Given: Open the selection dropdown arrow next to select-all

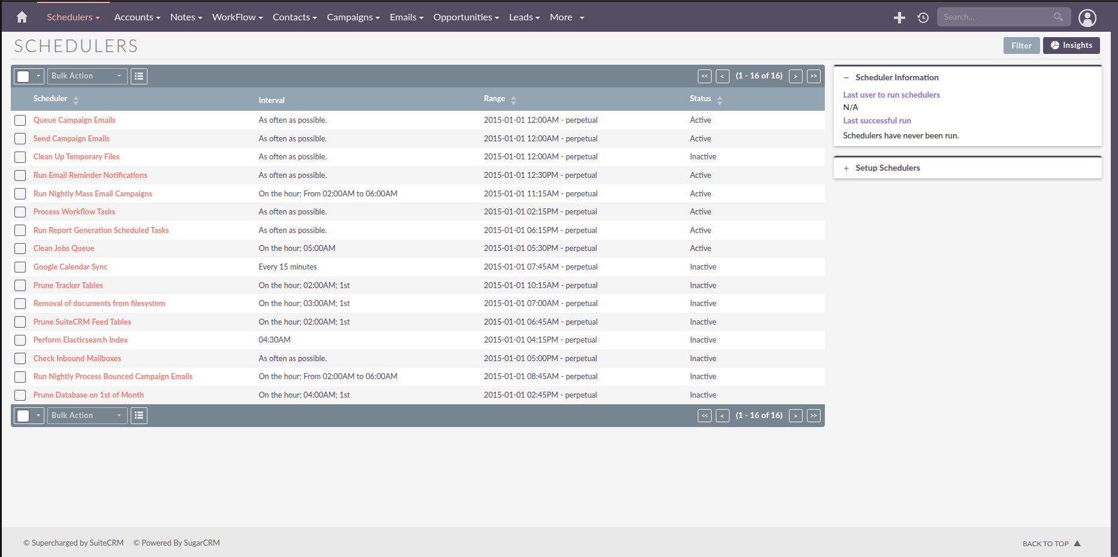Looking at the screenshot, I should pyautogui.click(x=38, y=76).
